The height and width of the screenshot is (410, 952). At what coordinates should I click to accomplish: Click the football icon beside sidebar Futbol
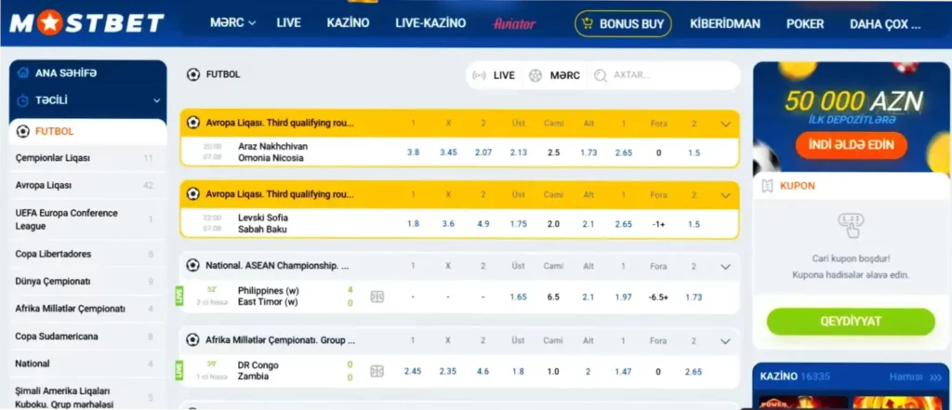coord(23,131)
